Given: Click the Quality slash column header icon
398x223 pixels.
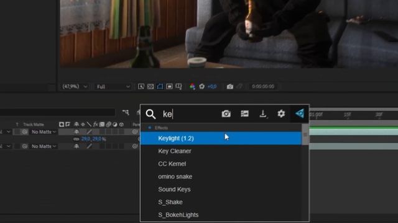Looking at the screenshot, I should coord(89,124).
